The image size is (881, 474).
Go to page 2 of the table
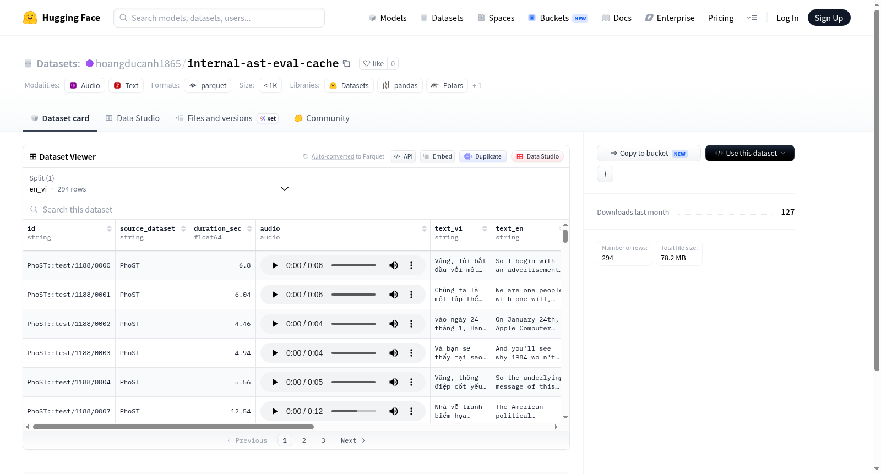tap(304, 440)
